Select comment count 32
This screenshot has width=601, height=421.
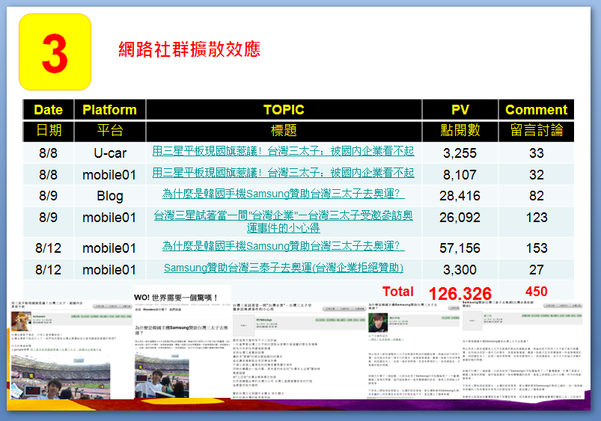pos(536,175)
